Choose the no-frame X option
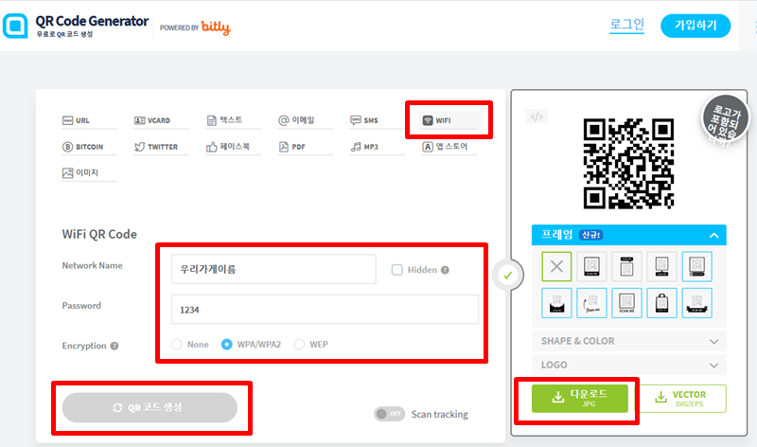757x447 pixels. [x=556, y=266]
